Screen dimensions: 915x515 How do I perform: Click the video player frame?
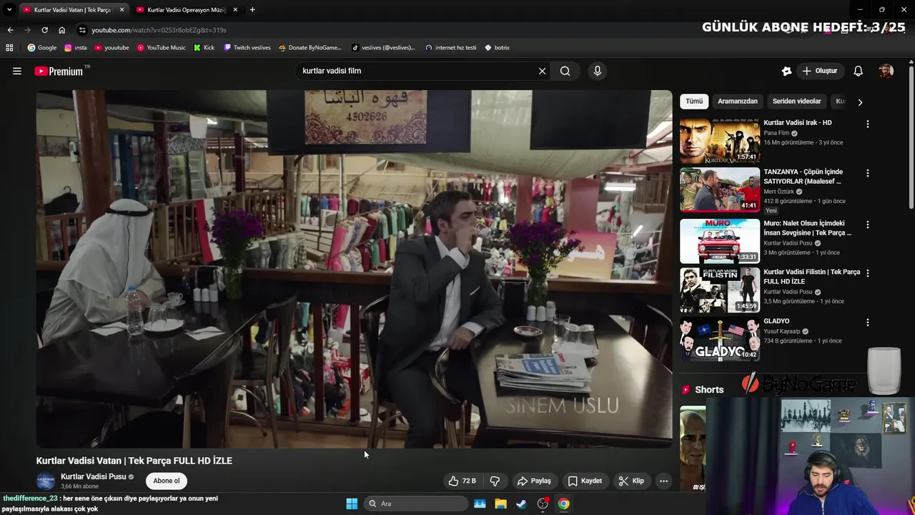[x=354, y=269]
